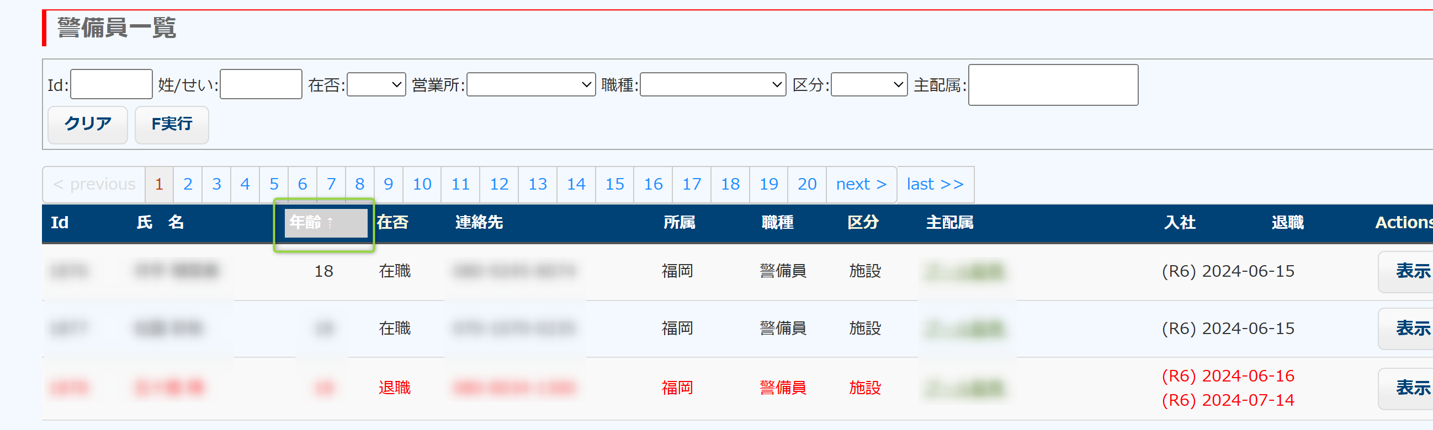Jump to page 10
This screenshot has width=1433, height=430.
point(422,185)
